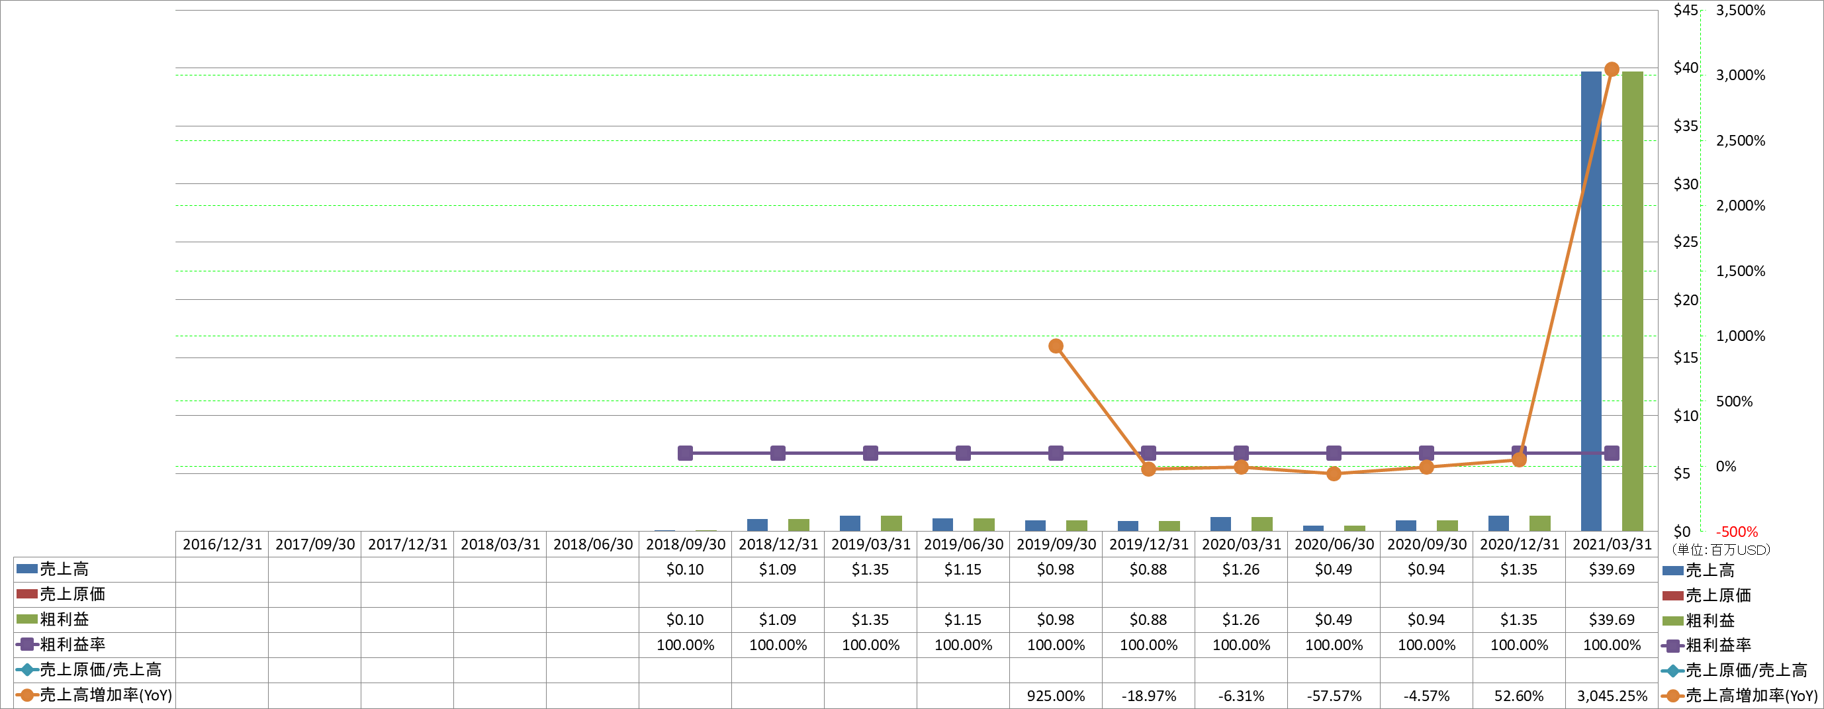This screenshot has width=1824, height=709.
Task: Click the $0.49 cell in the 売上高 row
Action: [1334, 569]
